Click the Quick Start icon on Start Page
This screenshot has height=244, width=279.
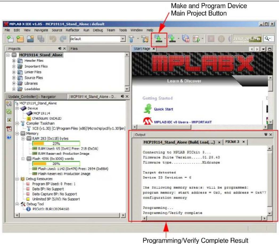click(x=147, y=109)
